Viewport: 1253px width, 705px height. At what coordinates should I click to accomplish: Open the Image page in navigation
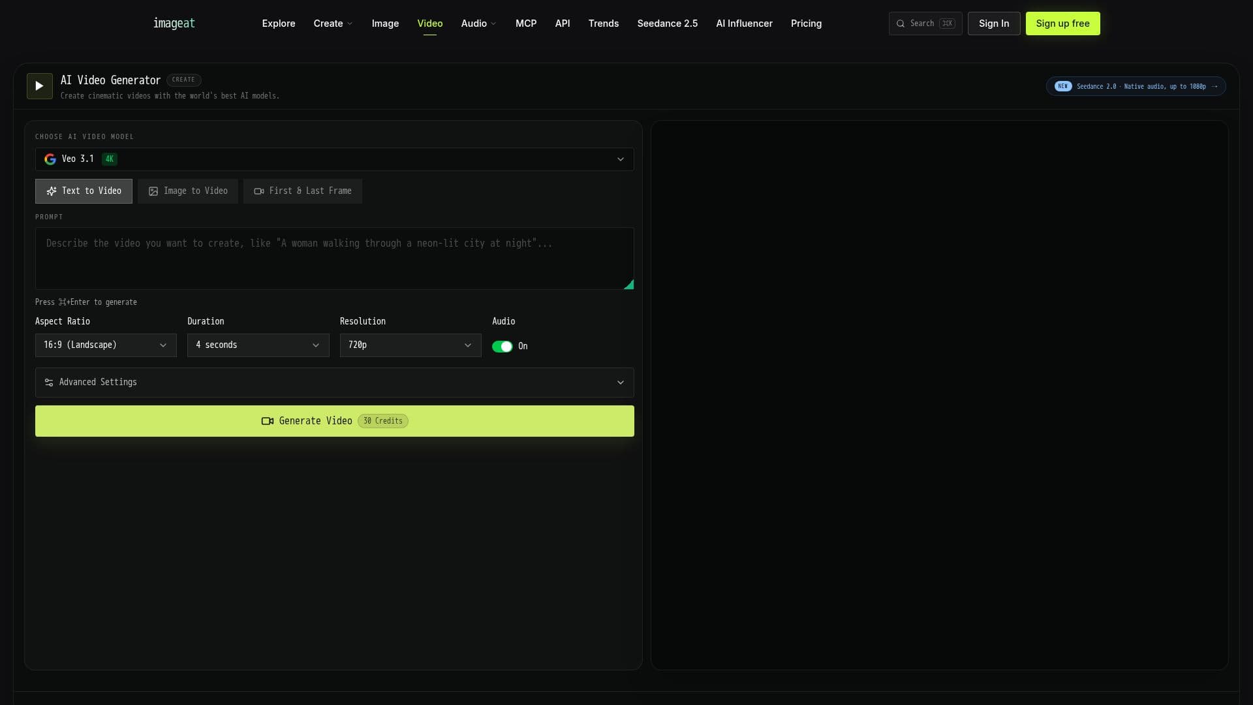385,23
